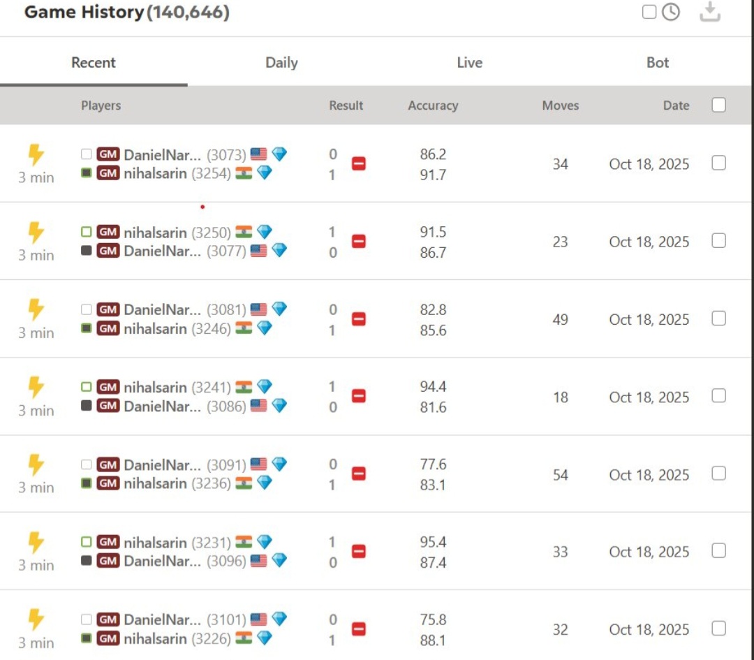Tick the checkbox beside the clock icon
Image resolution: width=754 pixels, height=660 pixels.
(x=649, y=12)
